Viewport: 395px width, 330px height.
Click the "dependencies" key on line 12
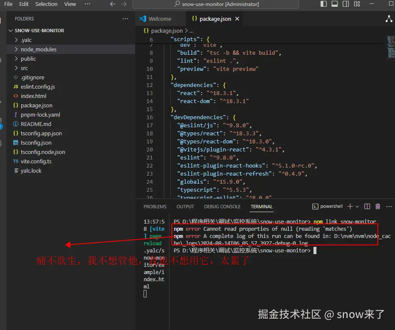(195, 85)
